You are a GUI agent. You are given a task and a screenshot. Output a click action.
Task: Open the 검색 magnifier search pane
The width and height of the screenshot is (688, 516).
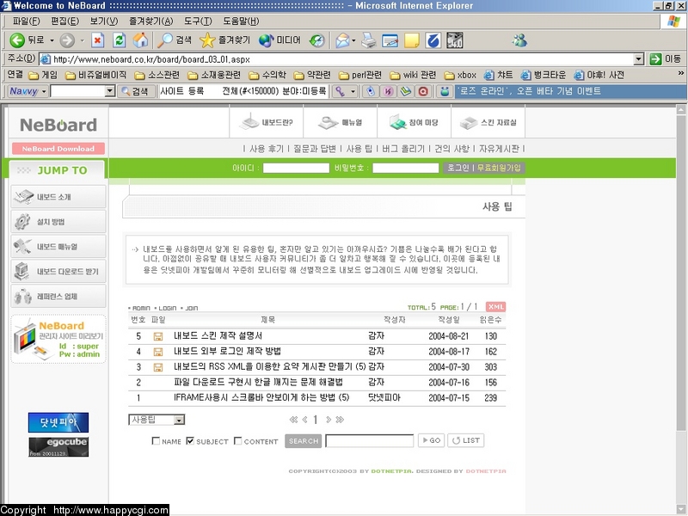pyautogui.click(x=175, y=40)
